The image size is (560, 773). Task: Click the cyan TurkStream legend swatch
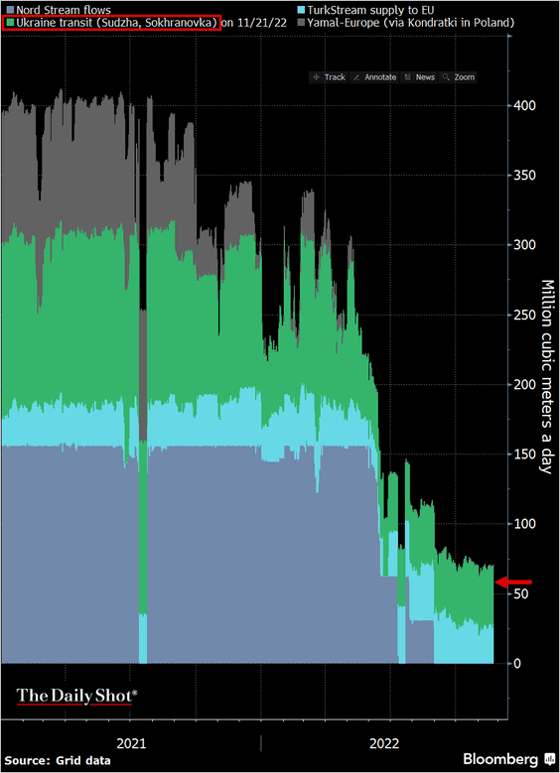click(x=301, y=9)
